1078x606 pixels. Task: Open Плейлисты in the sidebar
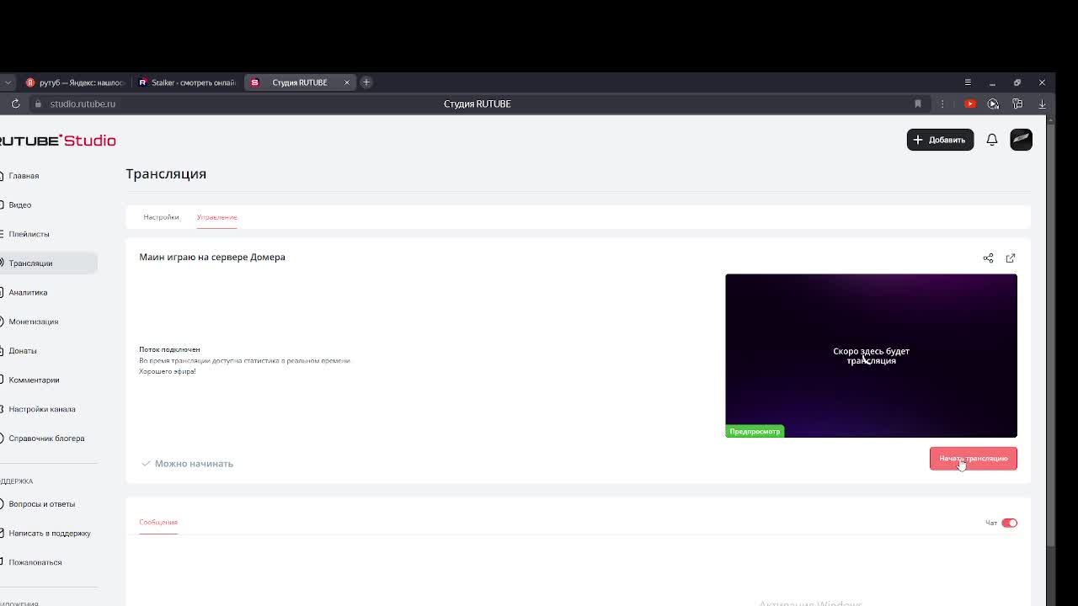pos(29,234)
